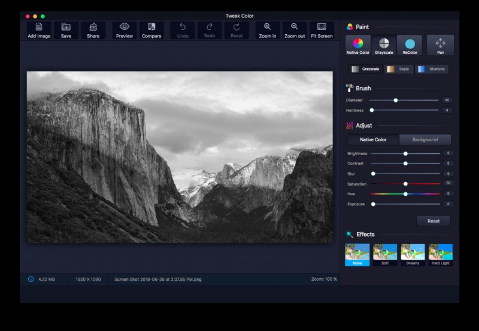Click the Diameter slider handle
The width and height of the screenshot is (479, 331).
tap(396, 100)
